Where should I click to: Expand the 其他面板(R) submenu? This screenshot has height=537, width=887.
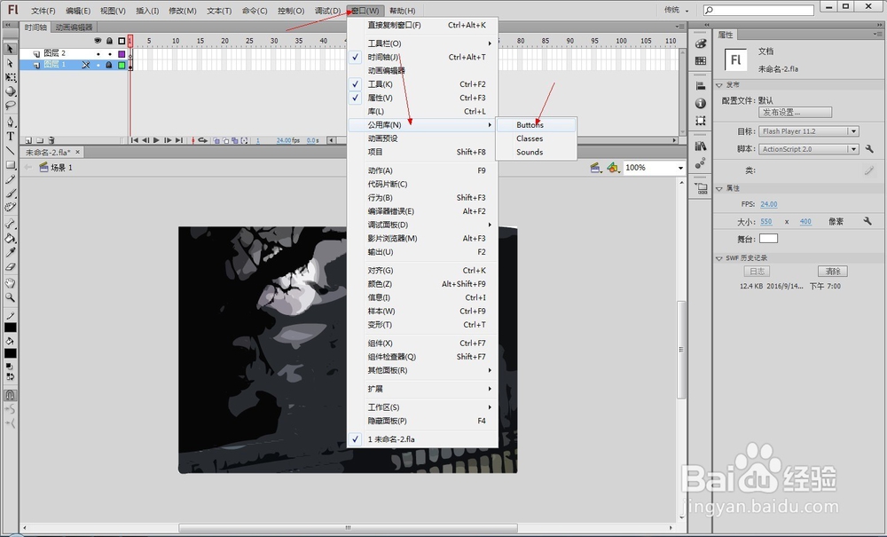(x=422, y=371)
